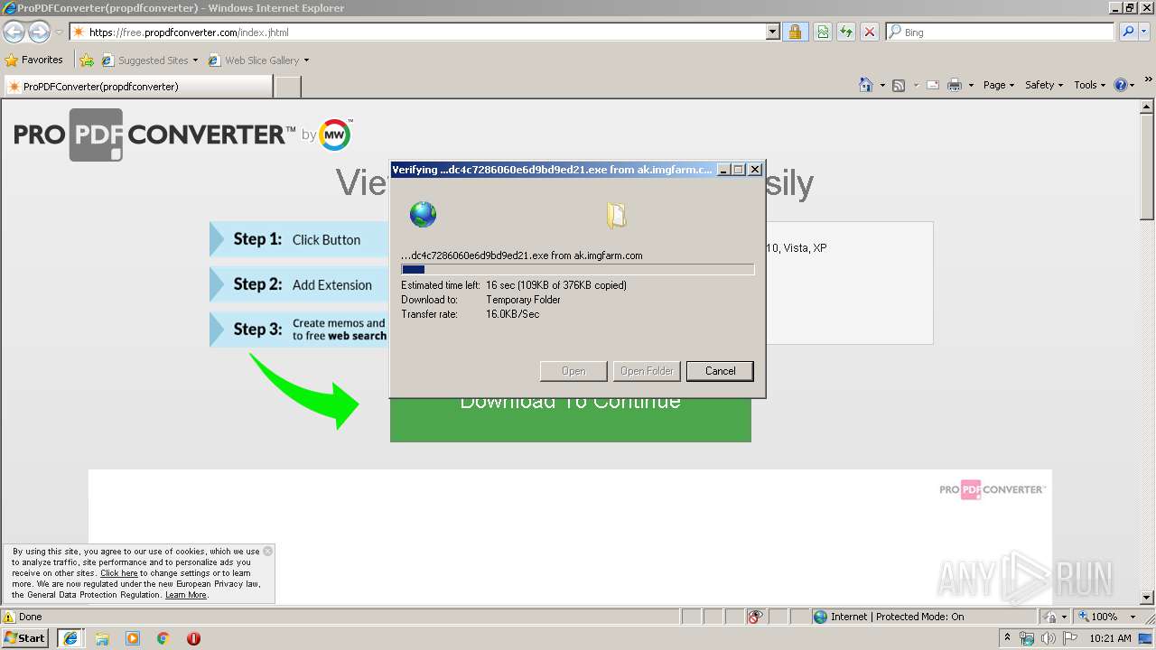Open the Tools menu
The height and width of the screenshot is (650, 1156).
[x=1090, y=85]
